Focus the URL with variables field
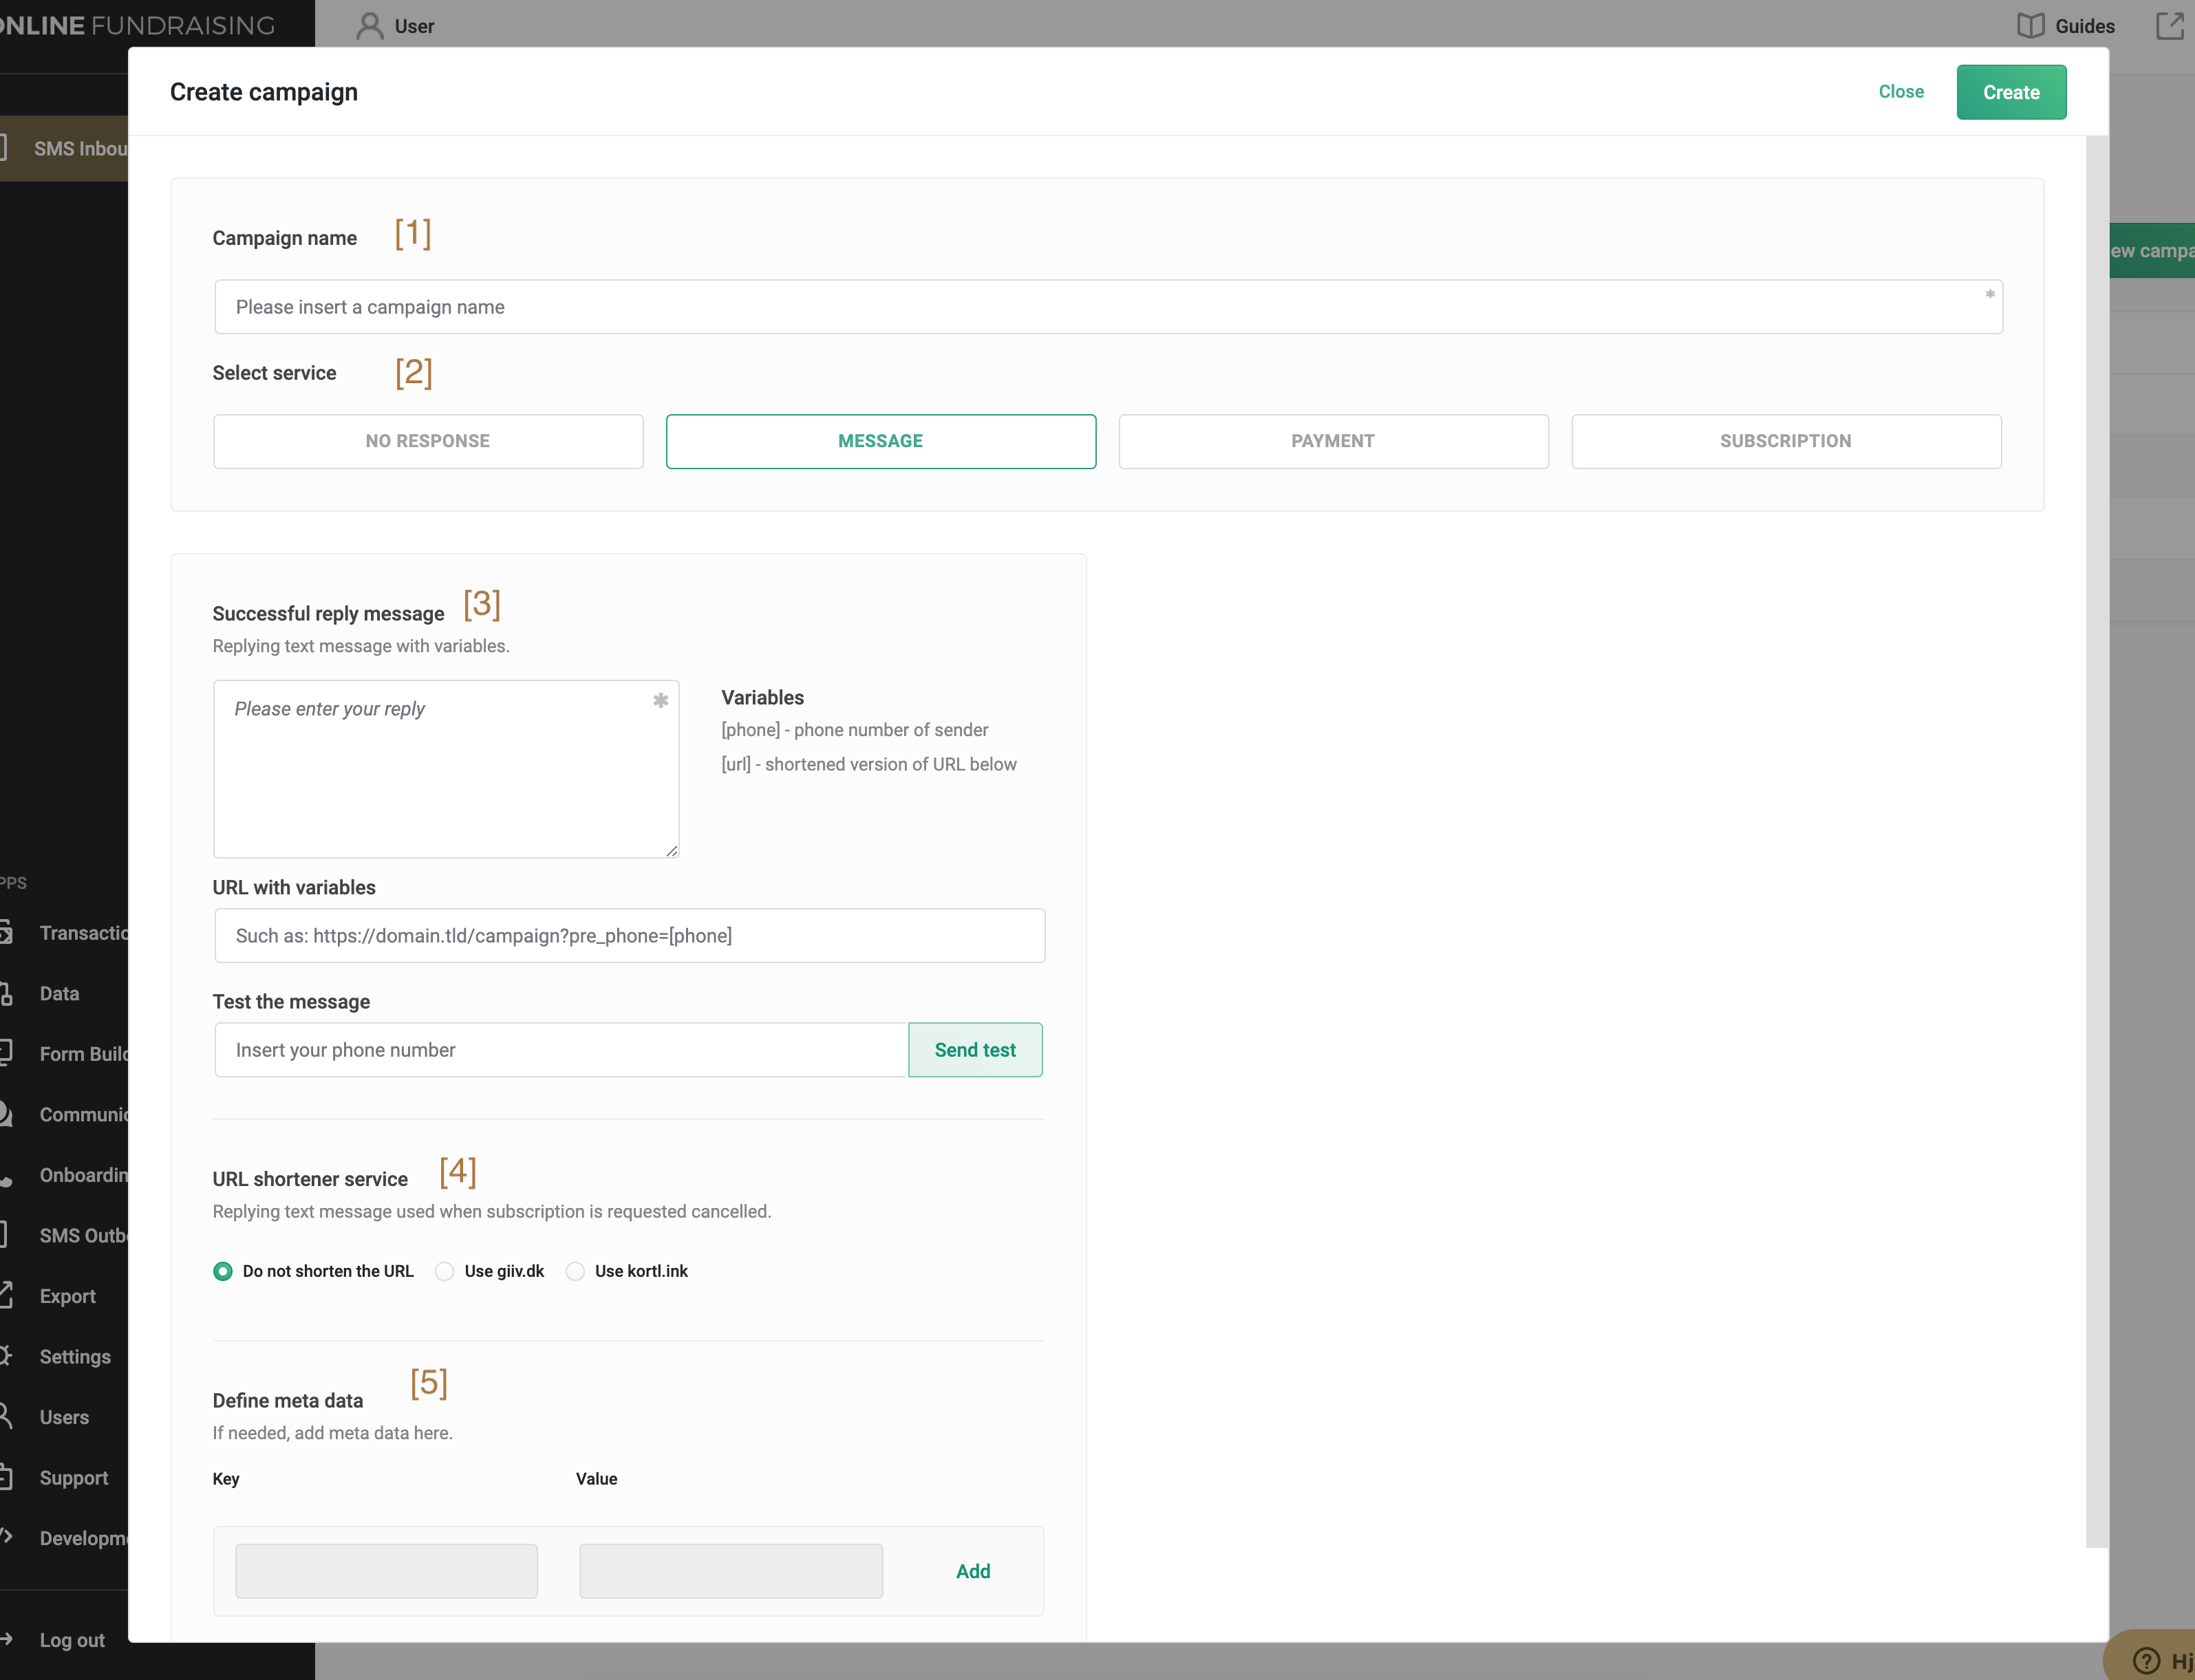 (x=630, y=936)
